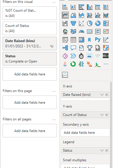Select the Matrix visual
This screenshot has height=168, width=113.
[x=81, y=40]
